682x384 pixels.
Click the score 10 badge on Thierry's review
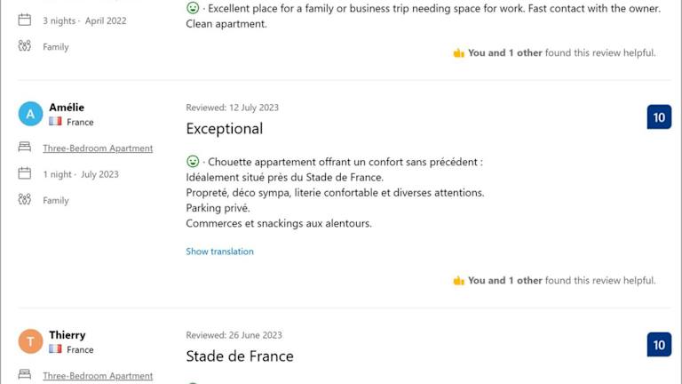pyautogui.click(x=659, y=345)
